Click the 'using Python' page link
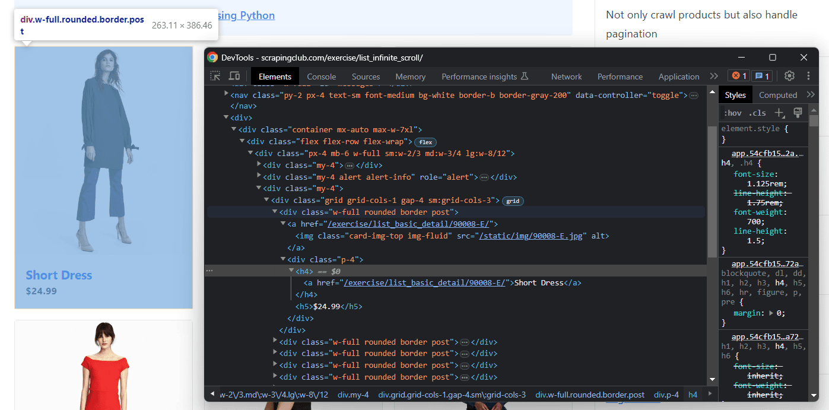Image resolution: width=829 pixels, height=410 pixels. point(244,15)
